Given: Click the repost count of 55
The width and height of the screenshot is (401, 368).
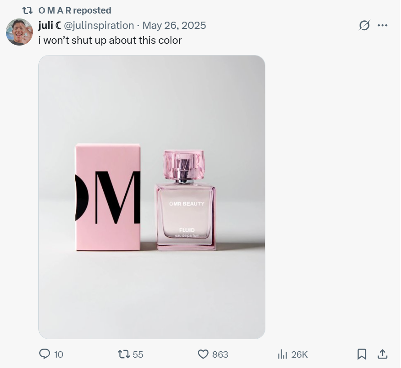Looking at the screenshot, I should (138, 354).
